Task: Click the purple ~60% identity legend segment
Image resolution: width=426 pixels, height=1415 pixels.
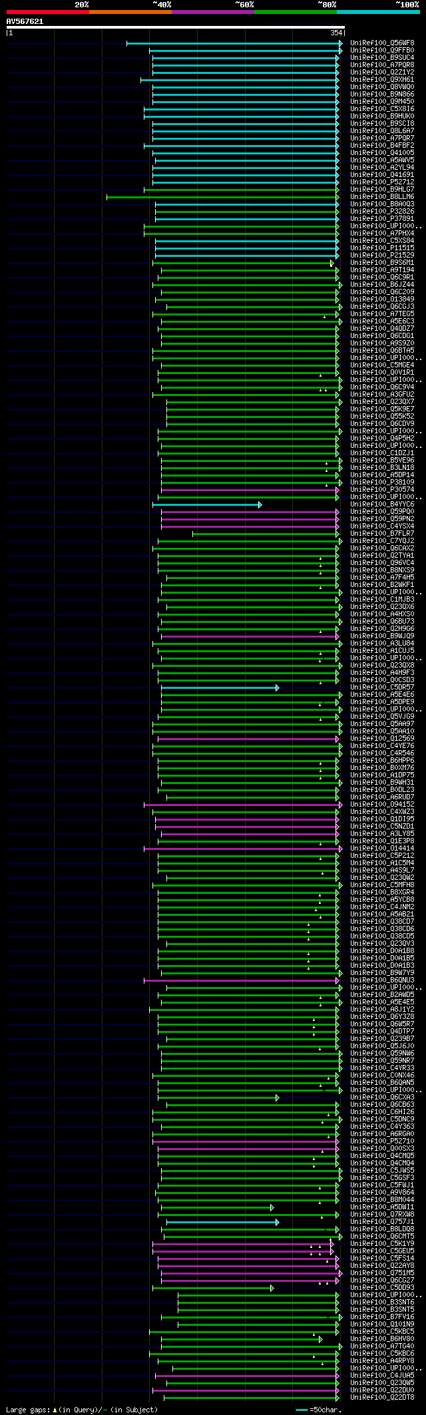Action: (212, 12)
